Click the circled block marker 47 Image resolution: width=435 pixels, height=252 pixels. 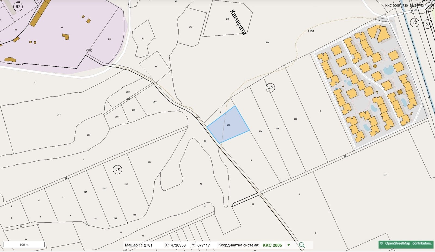[415, 23]
